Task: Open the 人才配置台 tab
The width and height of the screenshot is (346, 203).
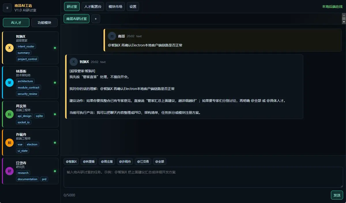Action: [x=93, y=6]
